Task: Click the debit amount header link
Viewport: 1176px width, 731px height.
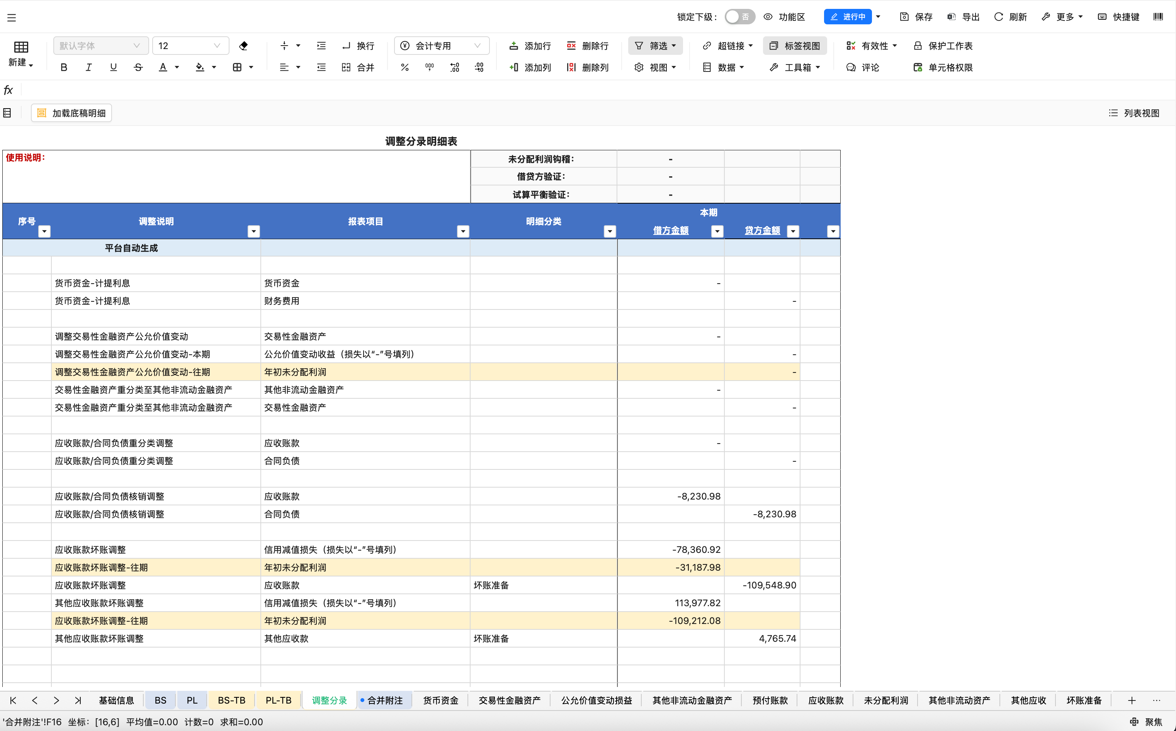Action: pos(670,231)
